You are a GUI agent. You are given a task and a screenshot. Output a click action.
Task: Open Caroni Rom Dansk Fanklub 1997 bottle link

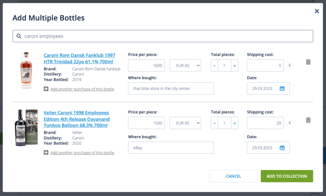pos(79,58)
